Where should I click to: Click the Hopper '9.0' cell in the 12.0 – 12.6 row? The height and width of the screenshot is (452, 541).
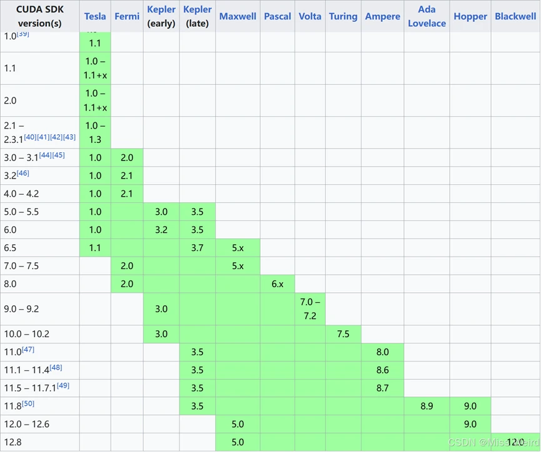click(x=470, y=424)
